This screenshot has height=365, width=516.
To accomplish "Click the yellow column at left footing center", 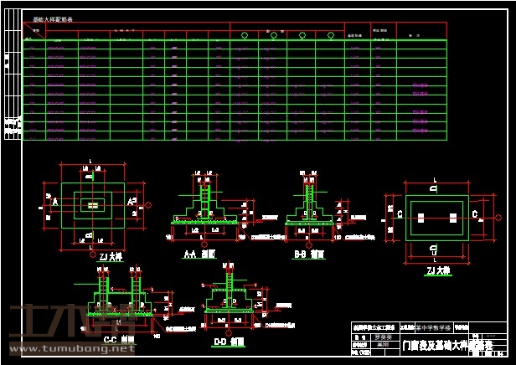I will pos(92,203).
